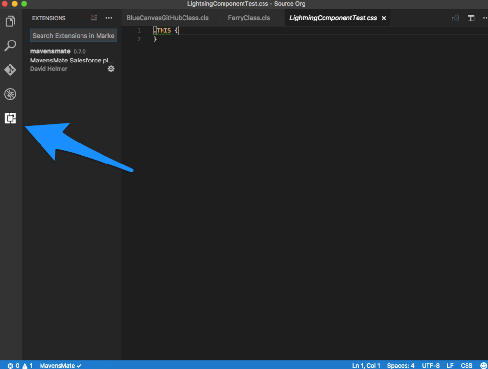Viewport: 488px width, 369px height.
Task: Clear extensions search results icon
Action: tap(94, 18)
